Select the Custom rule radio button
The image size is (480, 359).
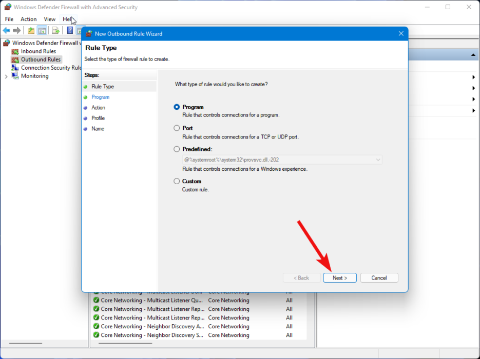(x=177, y=181)
